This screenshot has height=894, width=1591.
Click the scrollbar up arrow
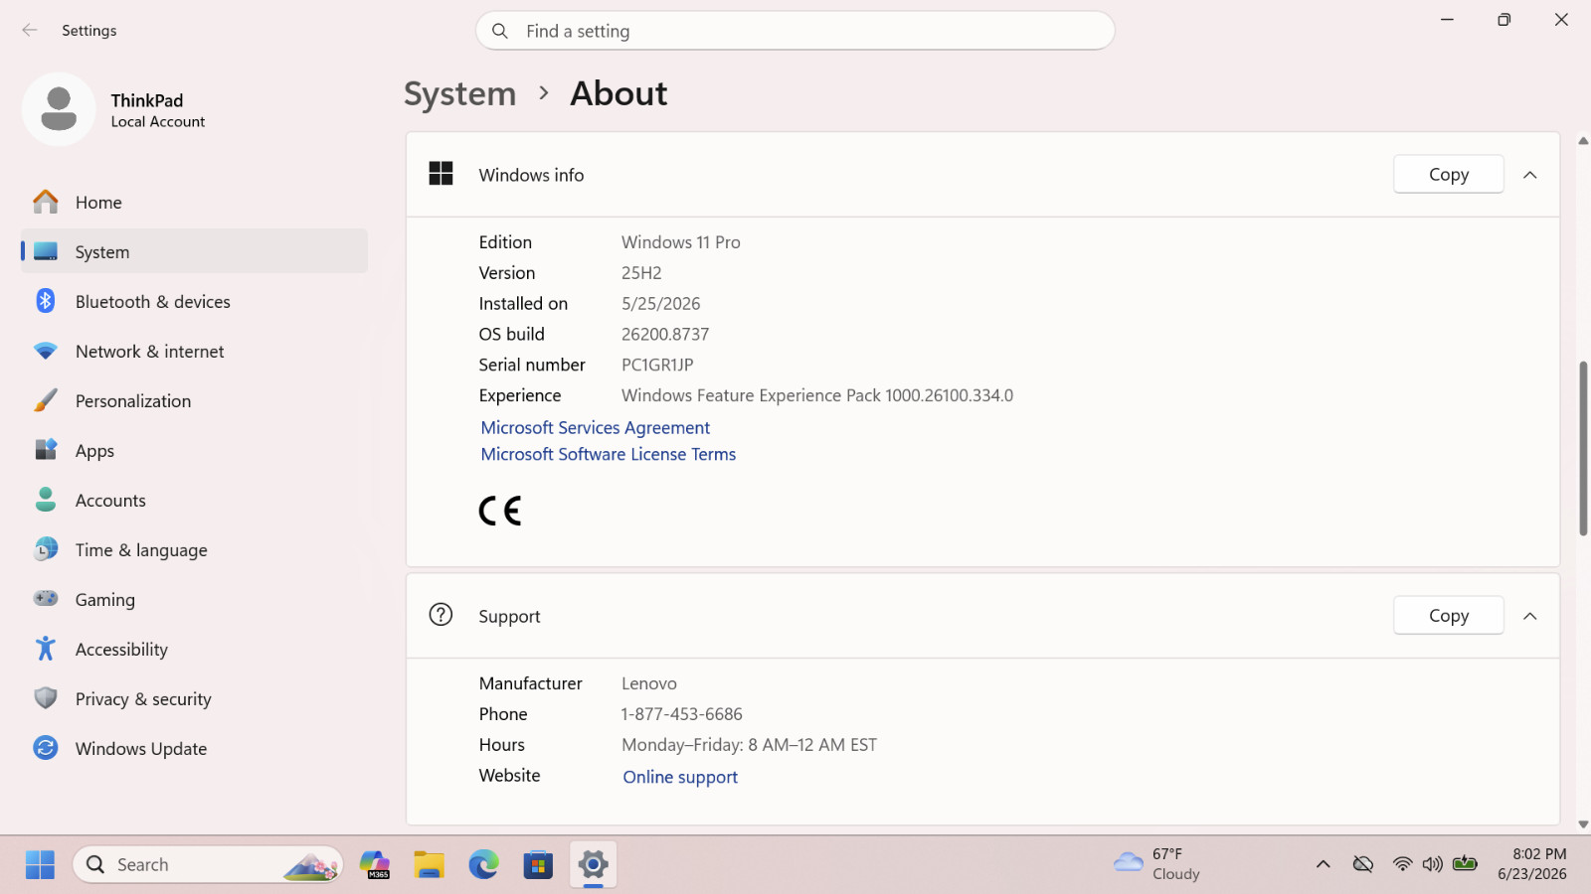(x=1583, y=141)
